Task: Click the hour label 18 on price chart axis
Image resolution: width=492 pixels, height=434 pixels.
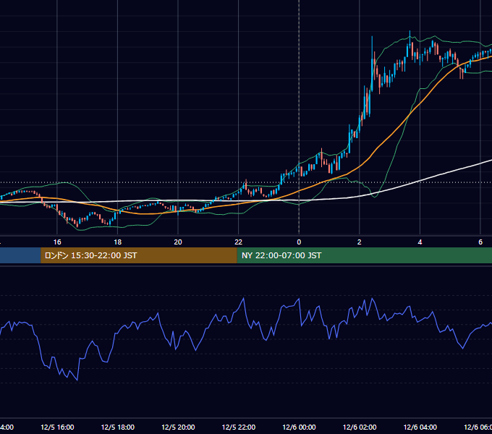Action: coord(118,242)
